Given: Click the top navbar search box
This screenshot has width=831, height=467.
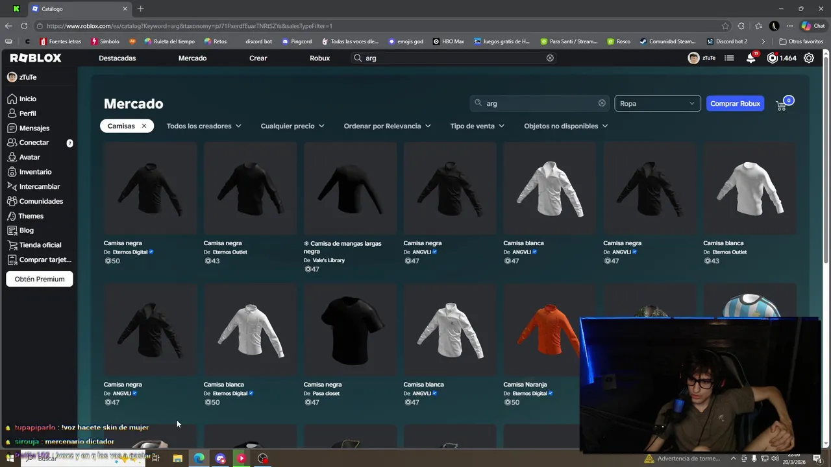Looking at the screenshot, I should pyautogui.click(x=454, y=58).
